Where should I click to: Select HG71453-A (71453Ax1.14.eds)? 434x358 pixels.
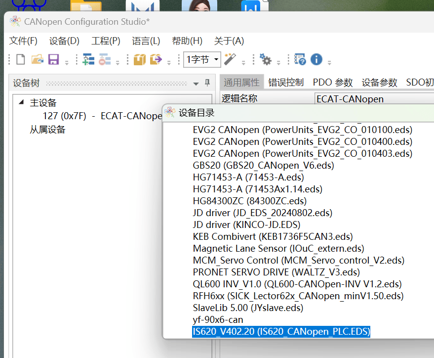pos(258,189)
